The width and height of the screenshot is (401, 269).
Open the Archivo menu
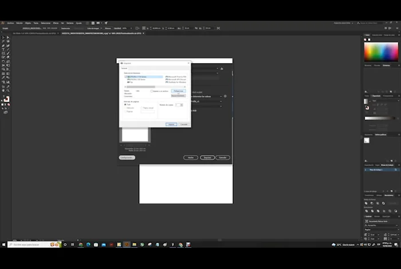tap(11, 23)
